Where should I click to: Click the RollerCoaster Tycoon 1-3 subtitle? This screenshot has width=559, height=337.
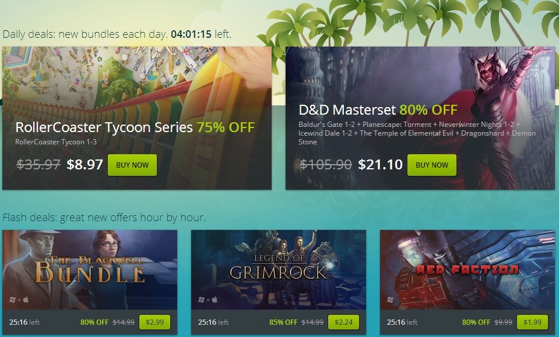[56, 141]
